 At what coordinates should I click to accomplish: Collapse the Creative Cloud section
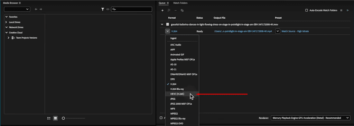pos(6,32)
